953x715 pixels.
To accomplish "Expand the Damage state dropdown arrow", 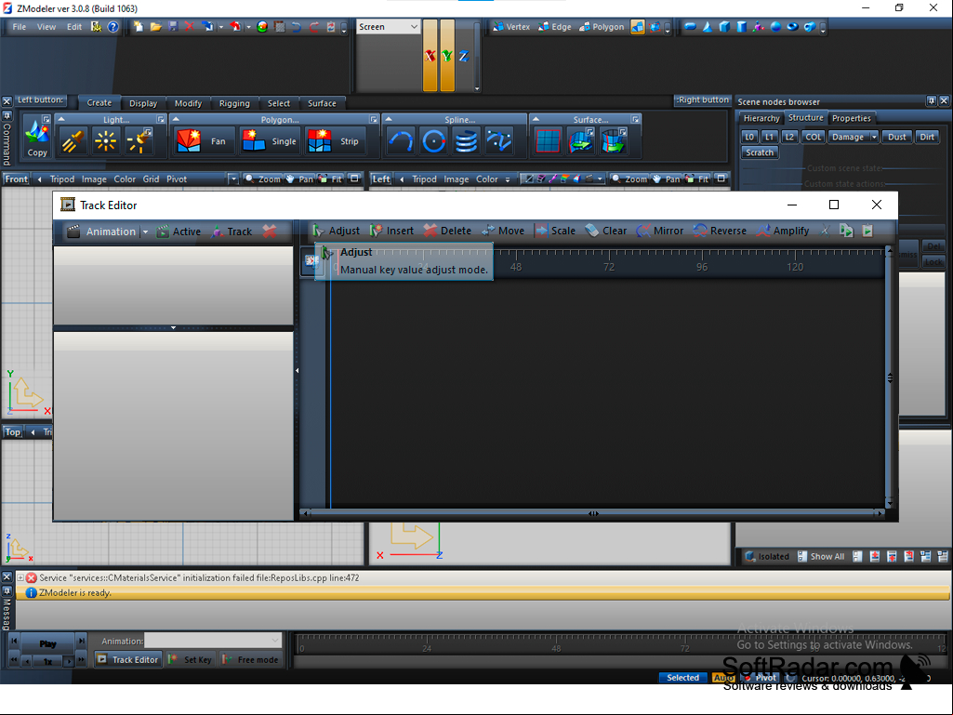I will tap(873, 137).
